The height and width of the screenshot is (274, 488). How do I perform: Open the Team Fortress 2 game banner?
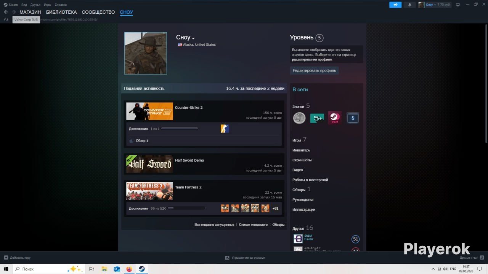point(149,191)
